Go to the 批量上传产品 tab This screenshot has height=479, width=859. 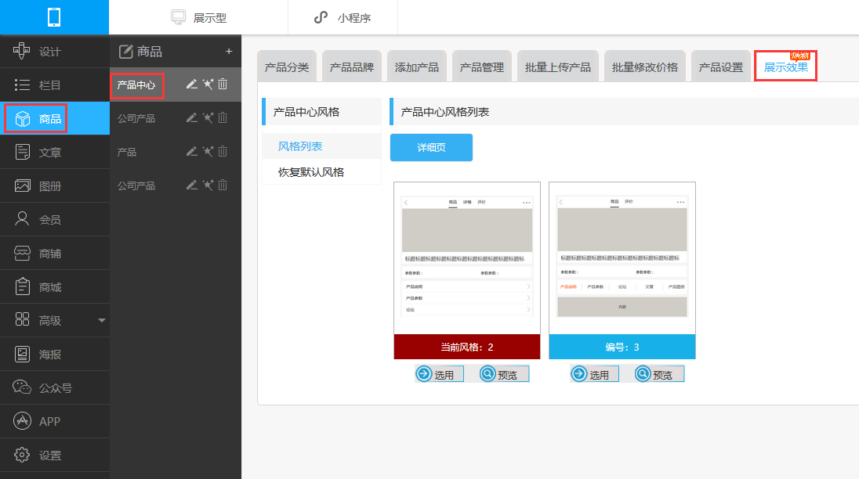pos(558,67)
